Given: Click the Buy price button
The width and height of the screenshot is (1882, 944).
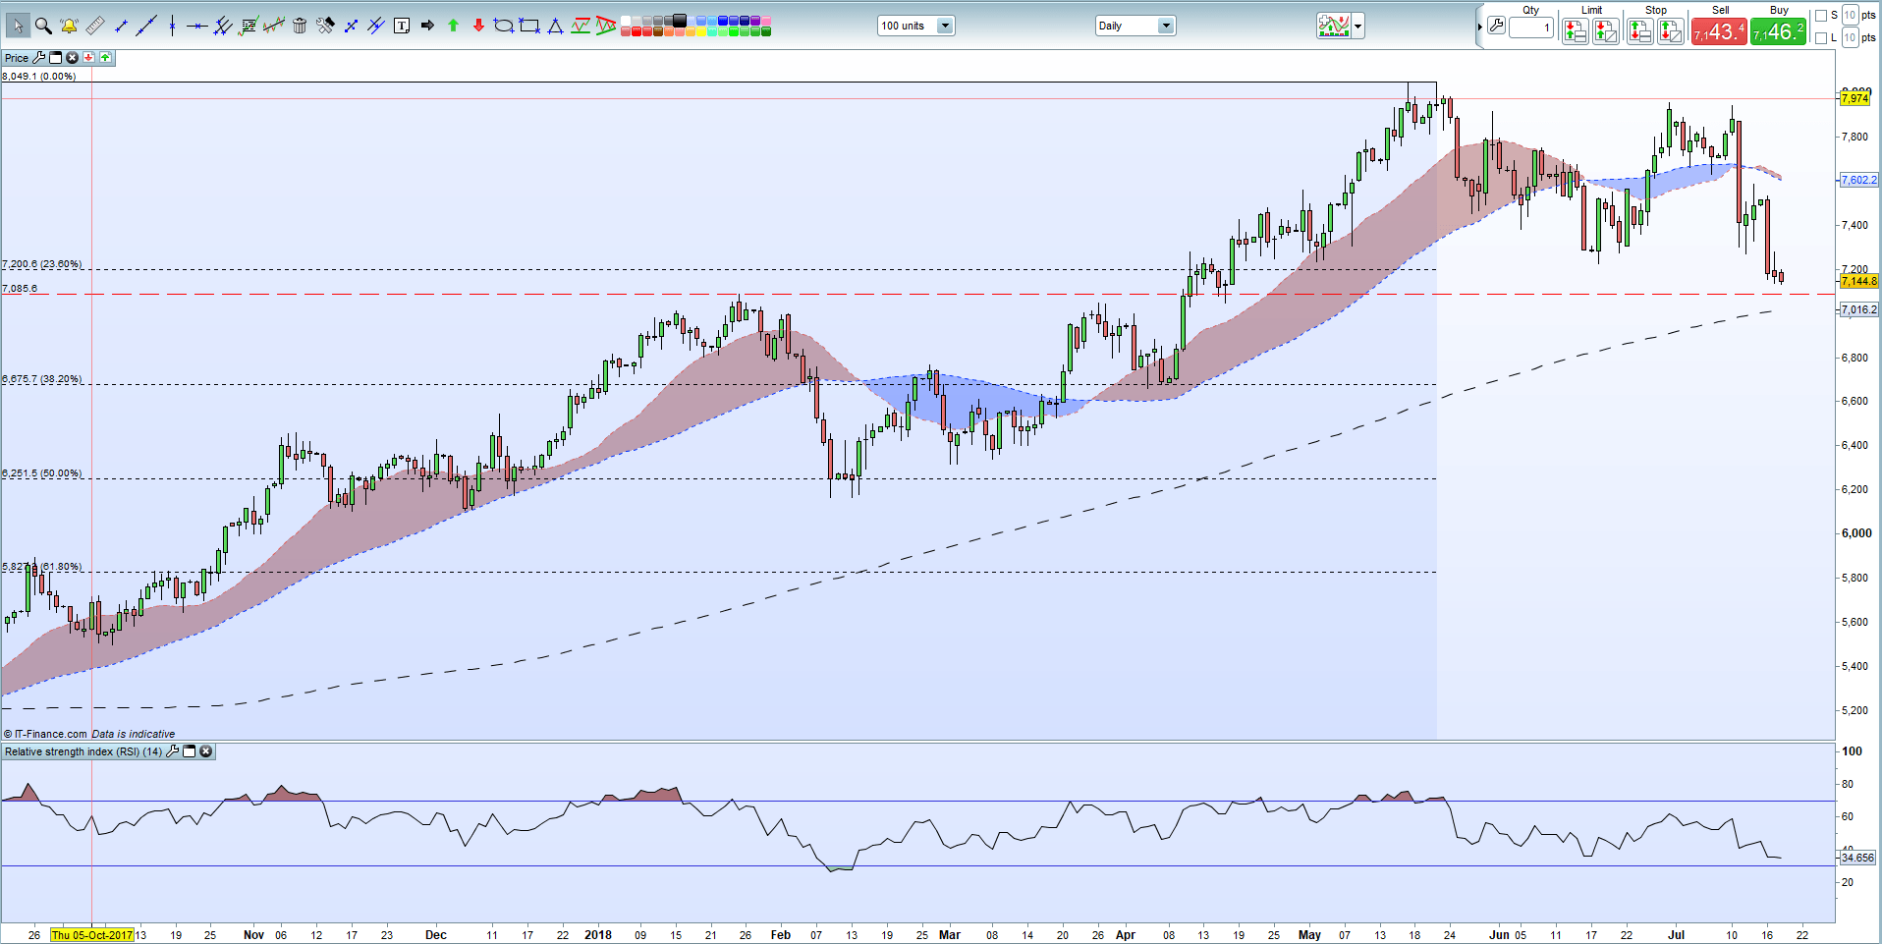Looking at the screenshot, I should (x=1778, y=31).
